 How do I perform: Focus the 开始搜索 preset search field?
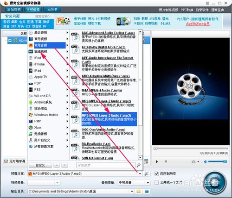tap(106, 165)
